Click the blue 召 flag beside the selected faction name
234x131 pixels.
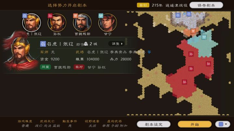pyautogui.click(x=43, y=44)
